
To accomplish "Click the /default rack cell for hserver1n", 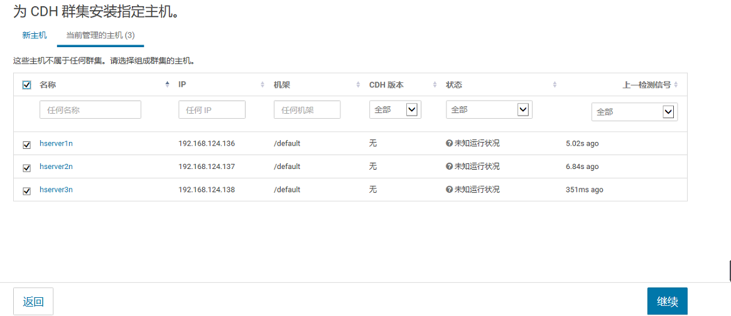I will tap(287, 143).
